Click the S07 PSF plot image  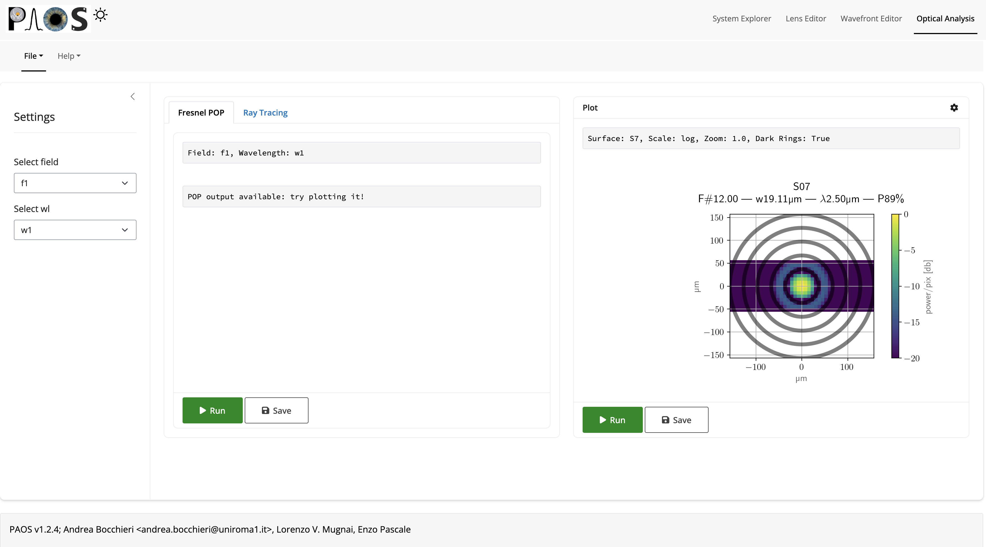coord(802,286)
